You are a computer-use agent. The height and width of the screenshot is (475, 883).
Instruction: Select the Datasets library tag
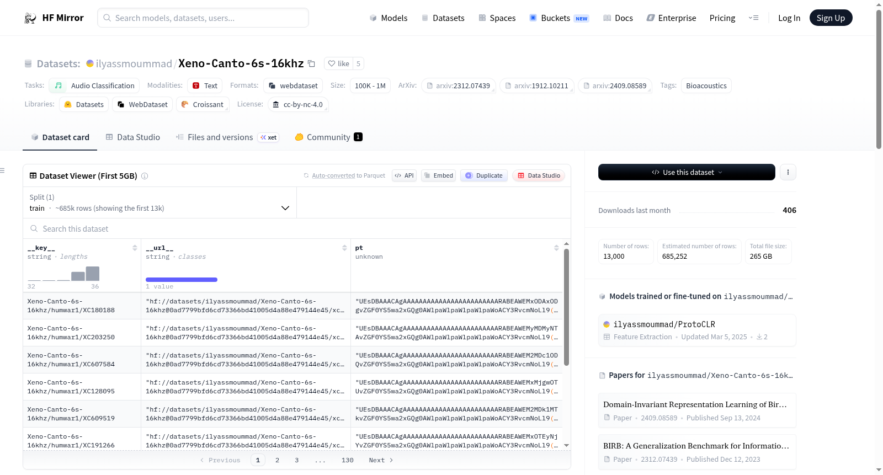[84, 104]
